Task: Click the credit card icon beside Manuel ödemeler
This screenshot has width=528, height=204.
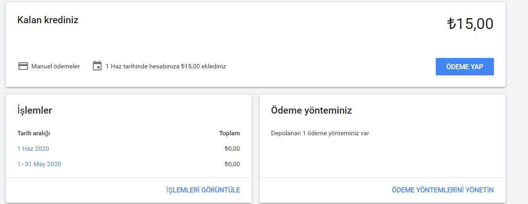Action: [23, 66]
